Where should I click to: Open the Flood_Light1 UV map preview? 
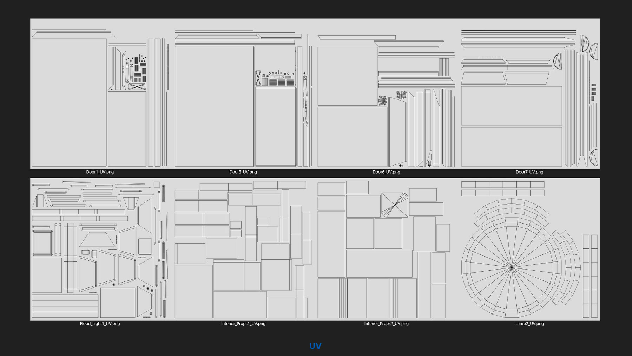[x=98, y=250]
